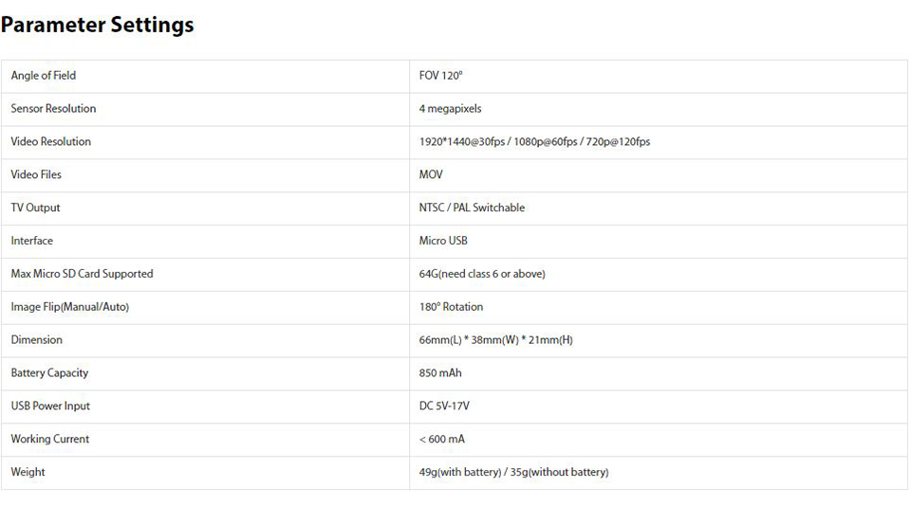
Task: Select the 4 megapixels value
Action: [x=451, y=109]
